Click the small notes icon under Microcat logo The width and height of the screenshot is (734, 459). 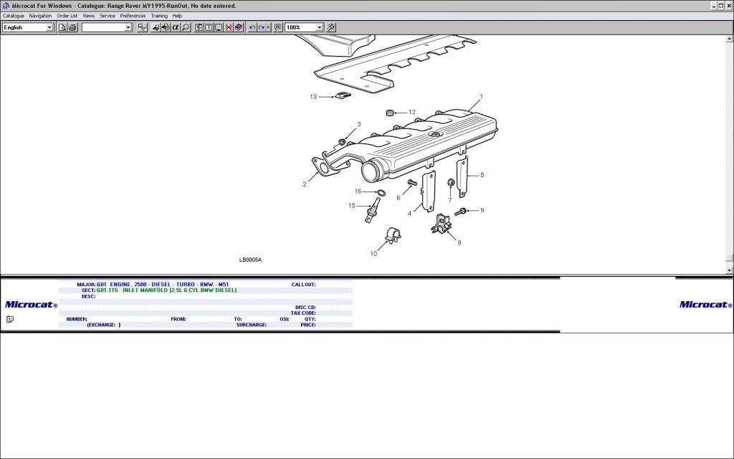coord(10,319)
